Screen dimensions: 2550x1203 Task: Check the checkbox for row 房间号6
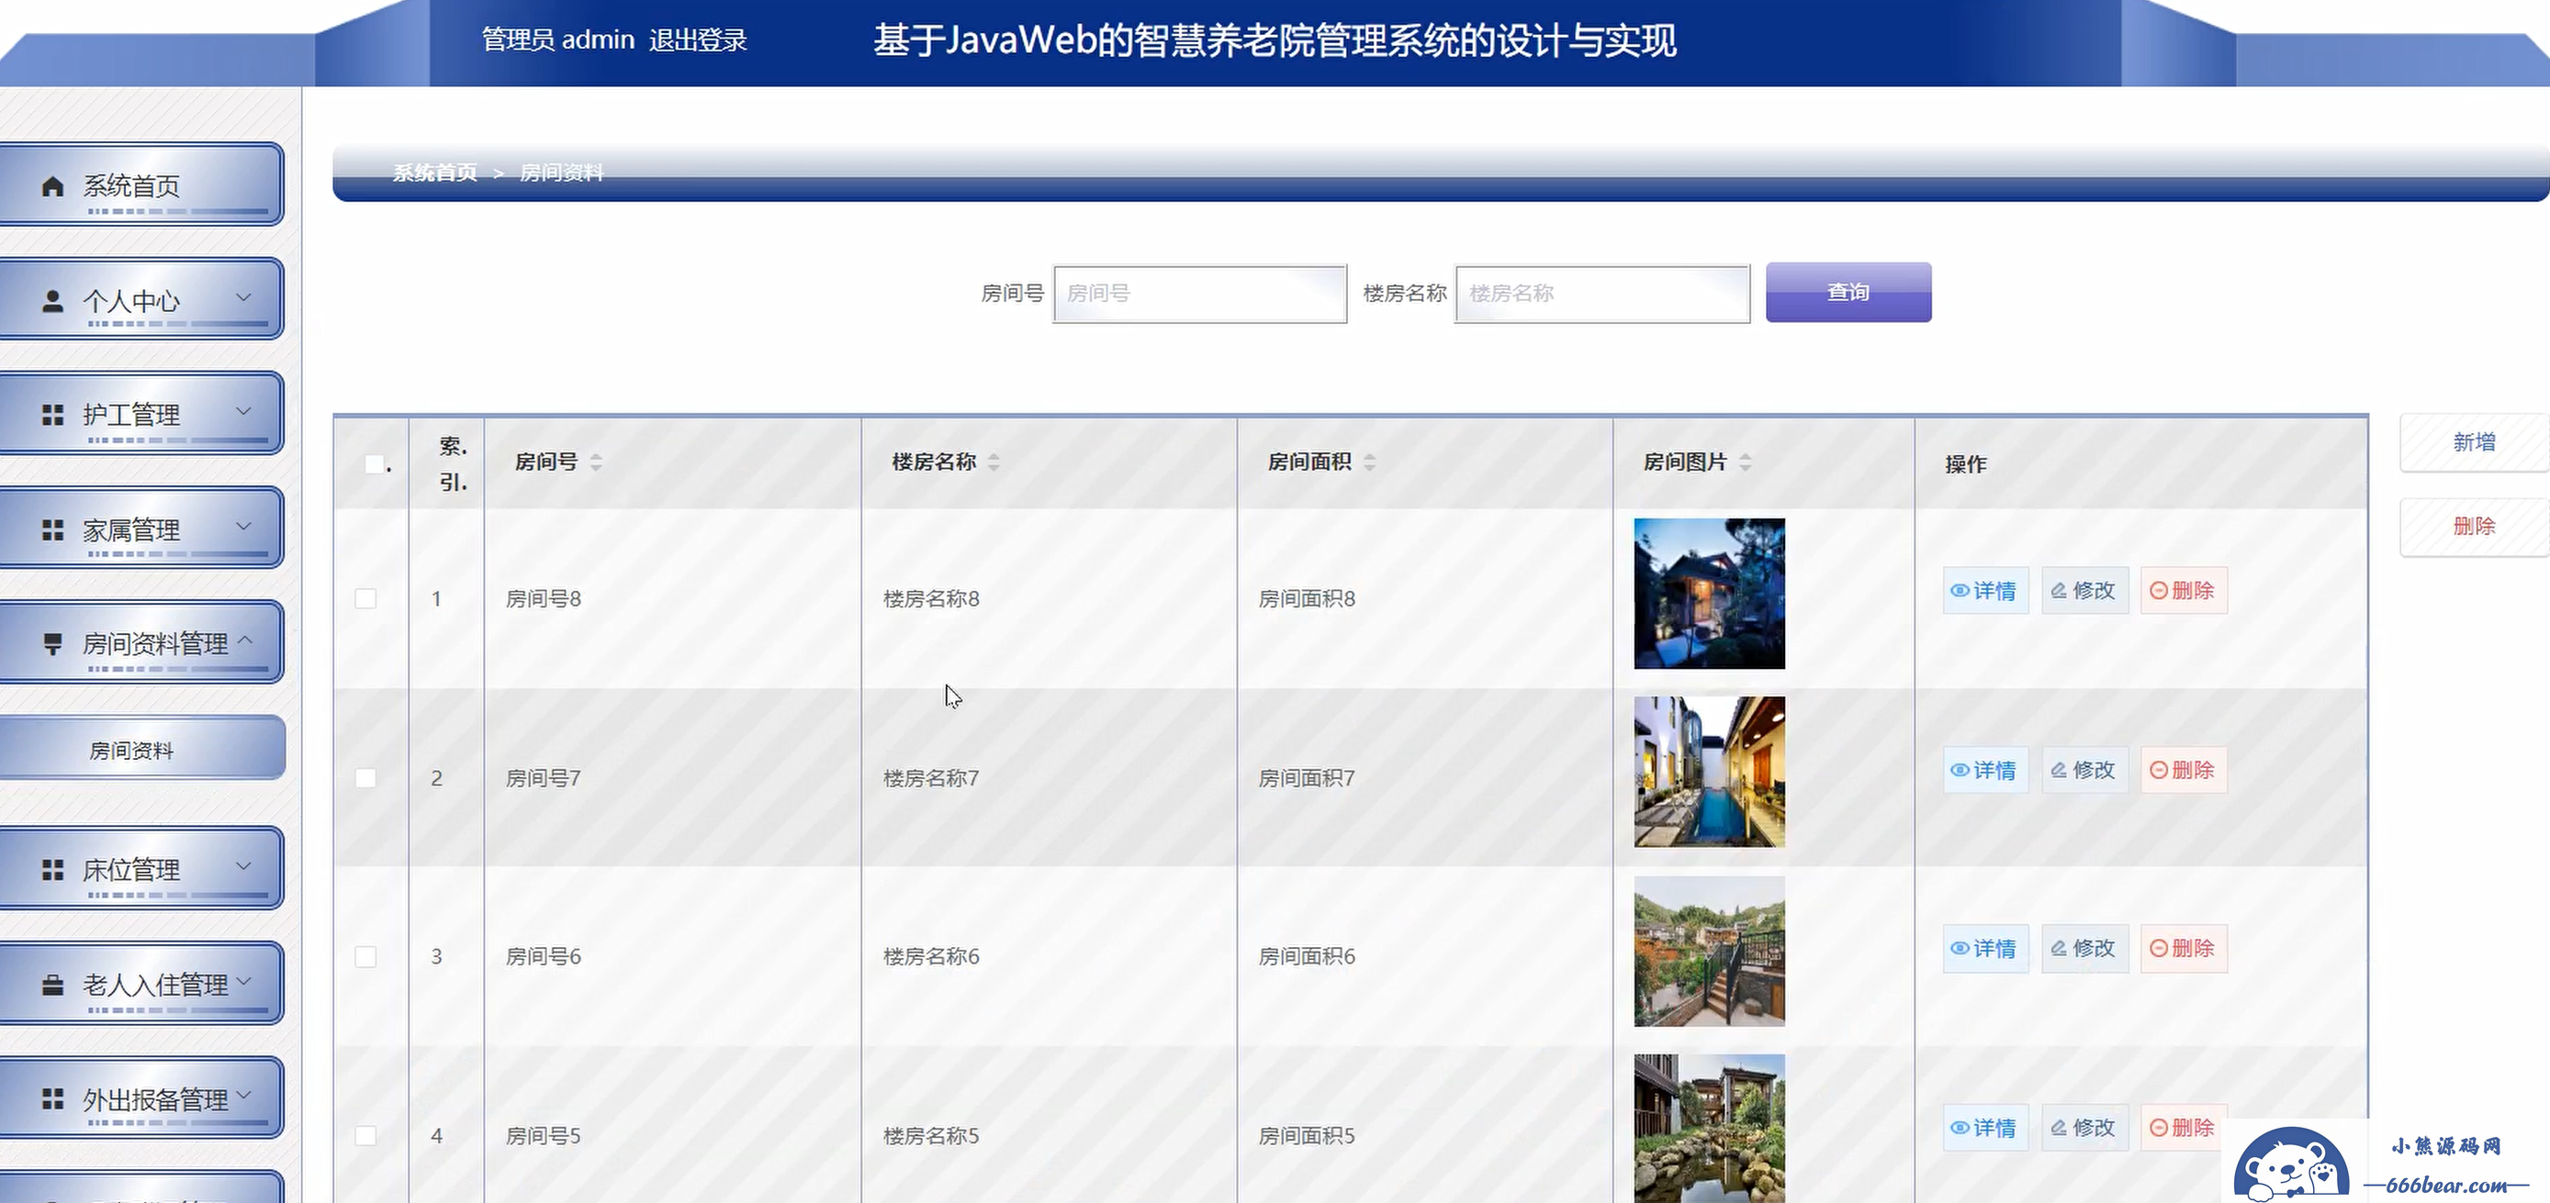tap(365, 957)
